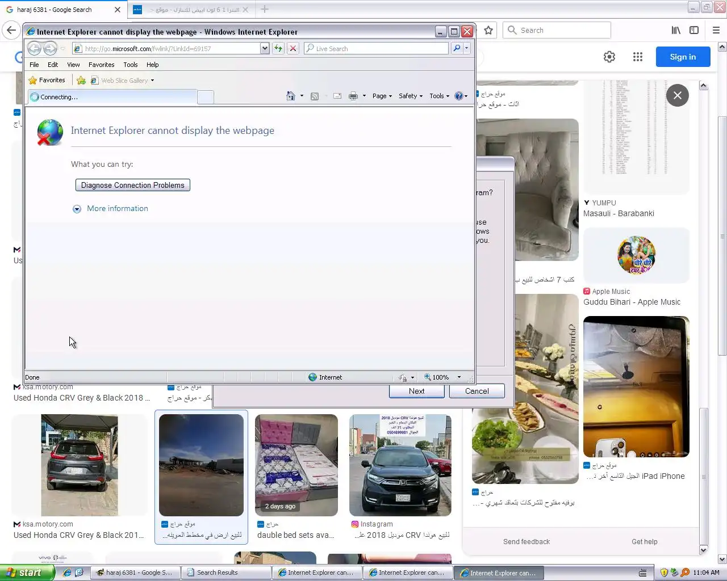Click in the Live Search input box
Screen dimensions: 727x581
coord(377,49)
